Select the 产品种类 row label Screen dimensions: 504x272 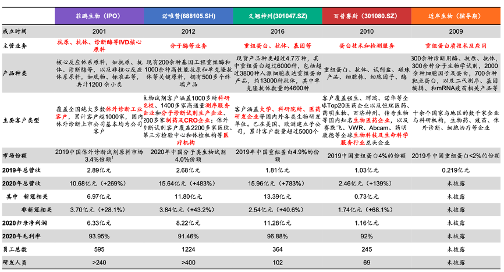click(x=15, y=73)
